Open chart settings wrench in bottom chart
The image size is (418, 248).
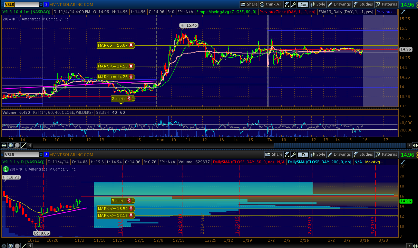(293, 155)
